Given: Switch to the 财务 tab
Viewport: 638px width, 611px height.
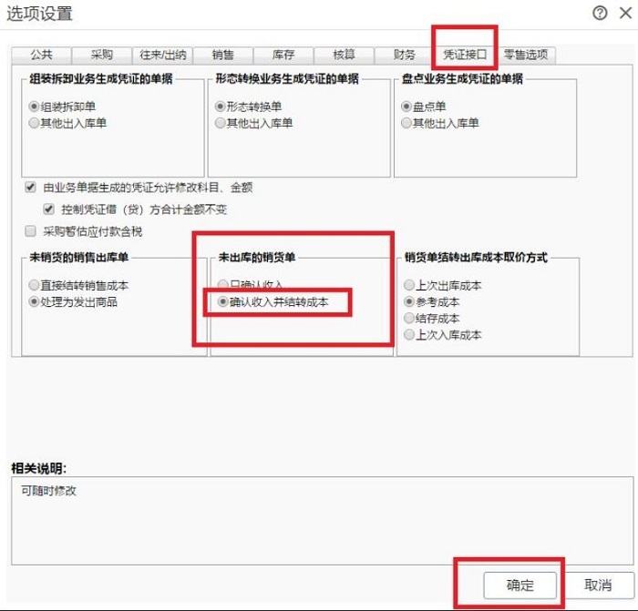Looking at the screenshot, I should click(404, 55).
